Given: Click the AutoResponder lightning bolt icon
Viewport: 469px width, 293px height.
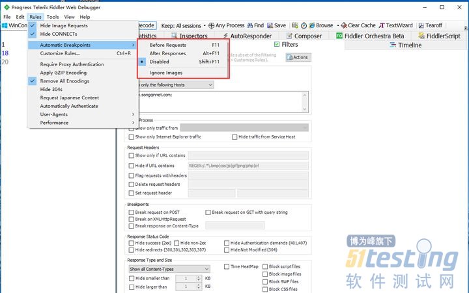Looking at the screenshot, I should click(x=225, y=36).
